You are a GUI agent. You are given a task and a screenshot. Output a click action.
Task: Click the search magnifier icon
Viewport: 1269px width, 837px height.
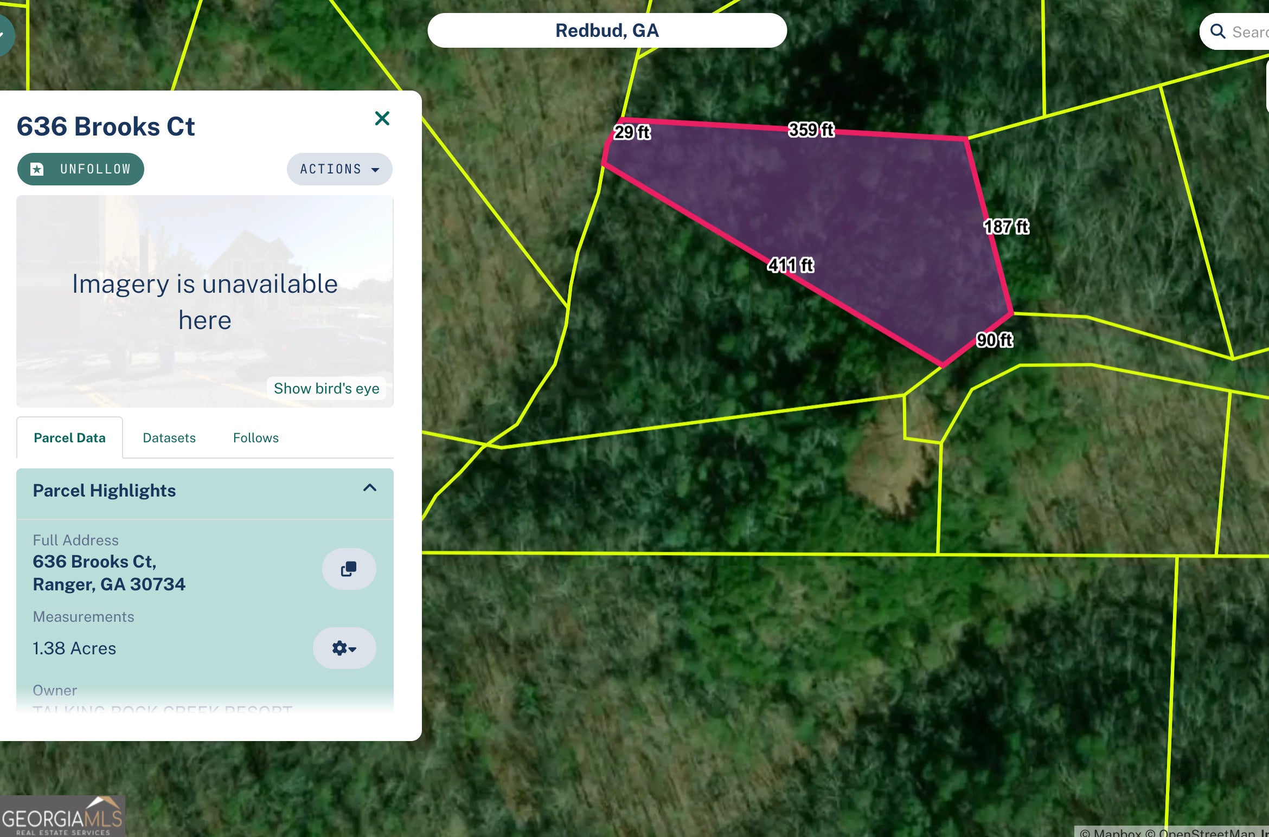click(1218, 31)
